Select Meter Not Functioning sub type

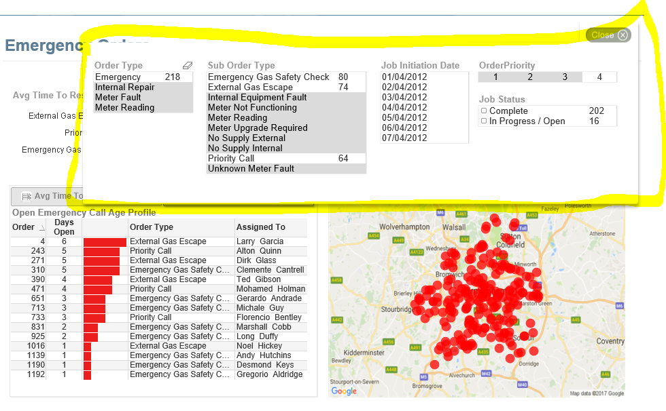click(286, 108)
